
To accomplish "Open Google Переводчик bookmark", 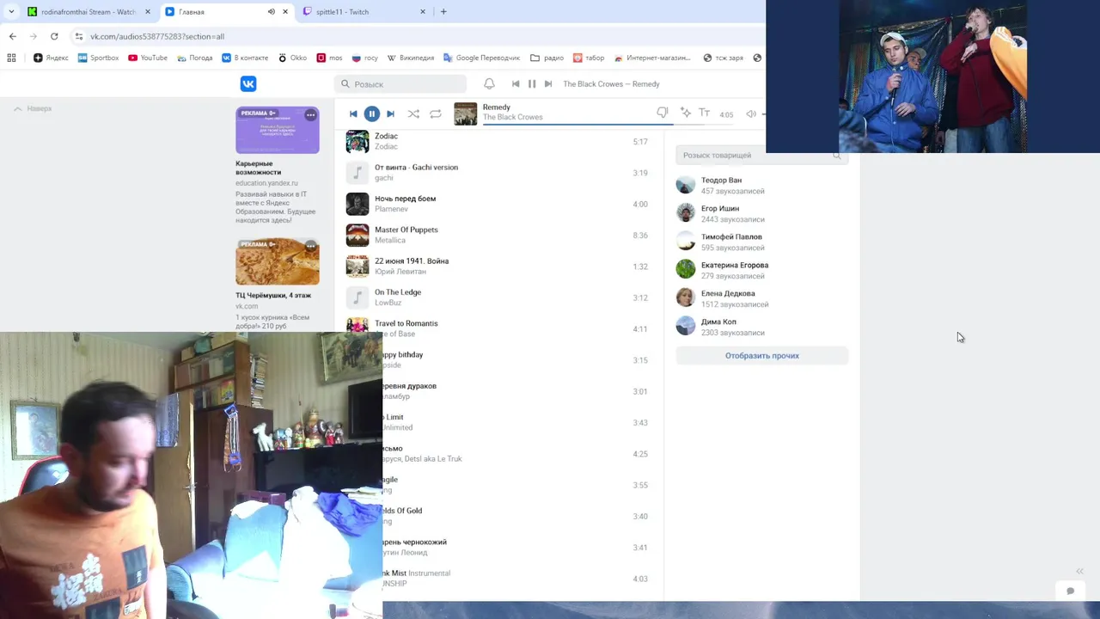I will [481, 58].
